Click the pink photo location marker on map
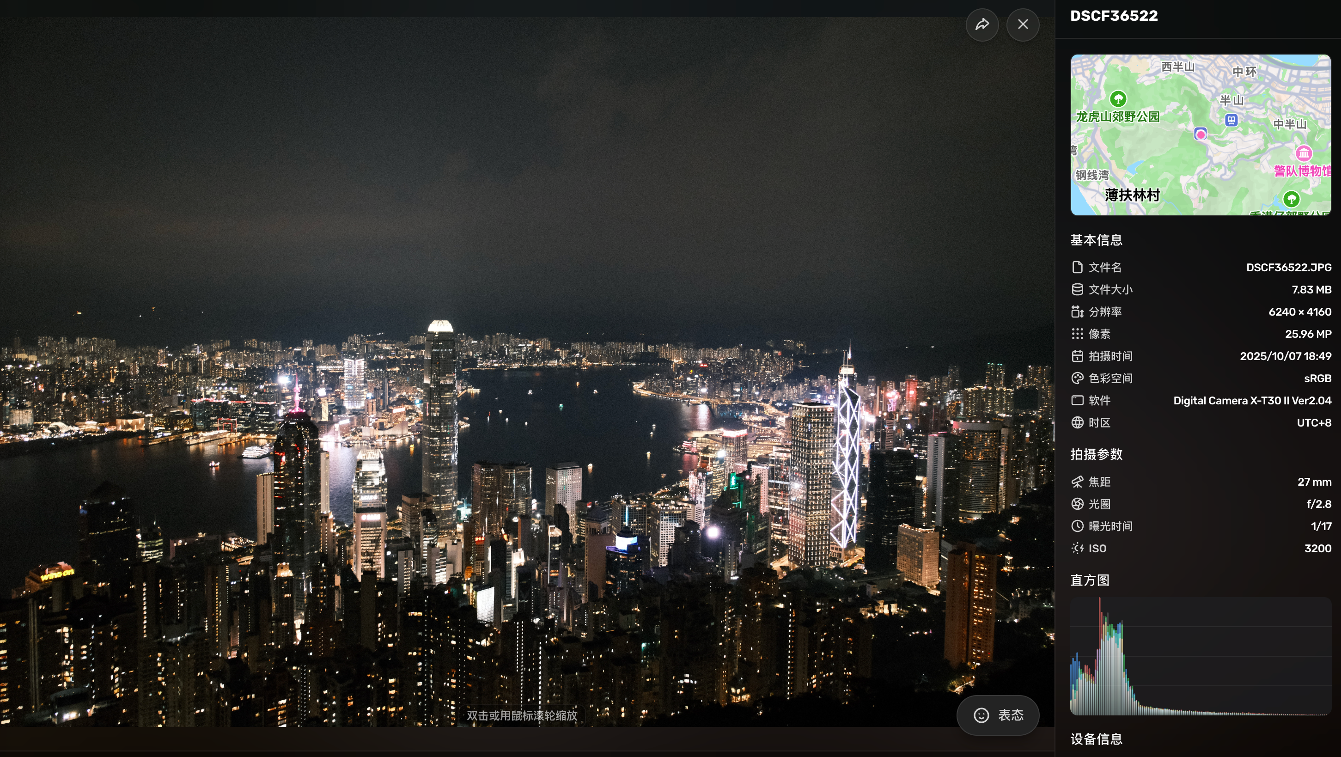This screenshot has width=1341, height=757. click(1201, 134)
